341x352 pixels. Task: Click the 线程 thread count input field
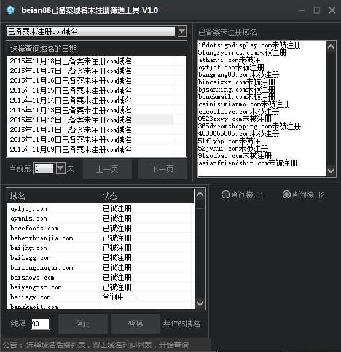pyautogui.click(x=41, y=324)
